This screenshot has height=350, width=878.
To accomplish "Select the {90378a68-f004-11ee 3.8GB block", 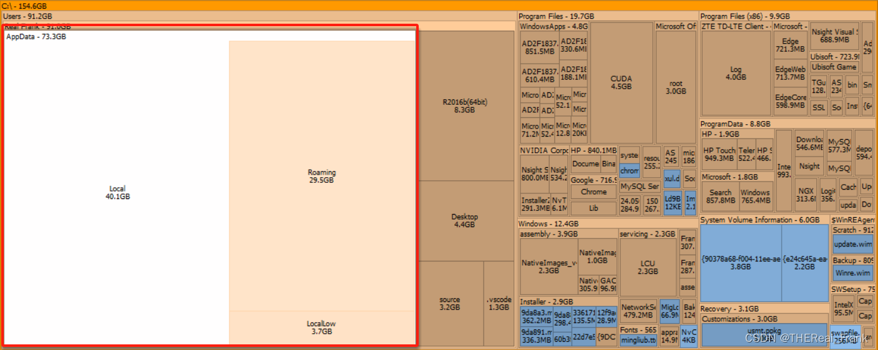I will pos(741,262).
